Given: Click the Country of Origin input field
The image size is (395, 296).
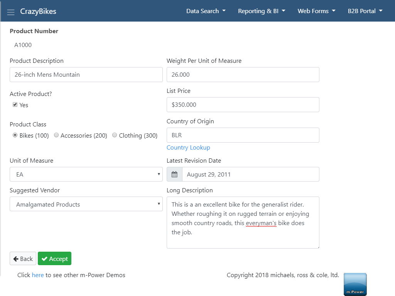Looking at the screenshot, I should 243,135.
